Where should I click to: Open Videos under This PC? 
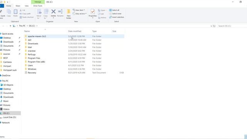click(6, 109)
